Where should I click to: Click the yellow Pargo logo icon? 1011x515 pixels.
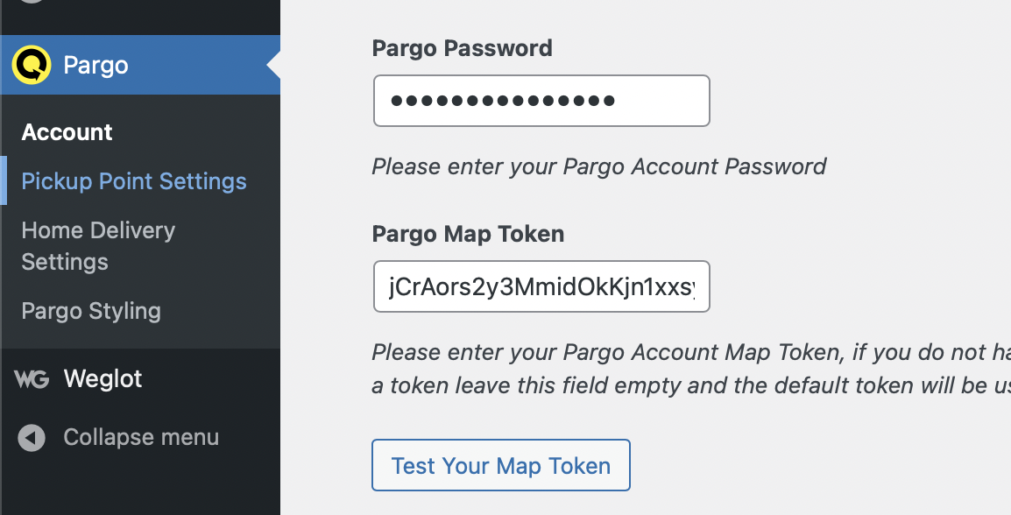click(32, 65)
